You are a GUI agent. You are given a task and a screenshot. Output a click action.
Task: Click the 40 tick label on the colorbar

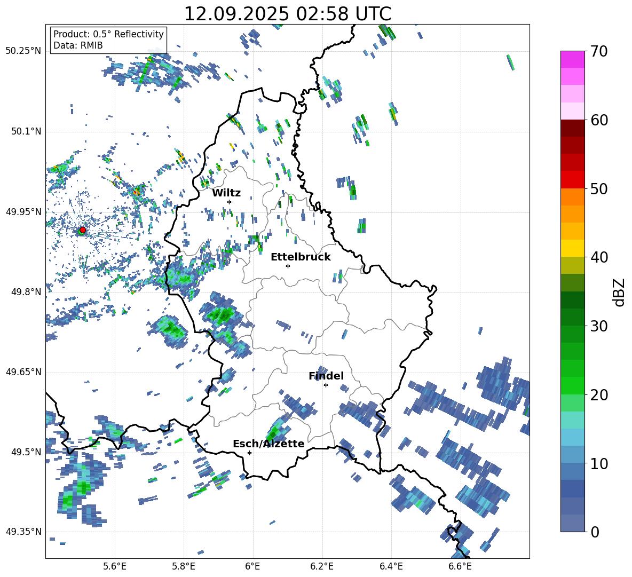[x=599, y=257]
